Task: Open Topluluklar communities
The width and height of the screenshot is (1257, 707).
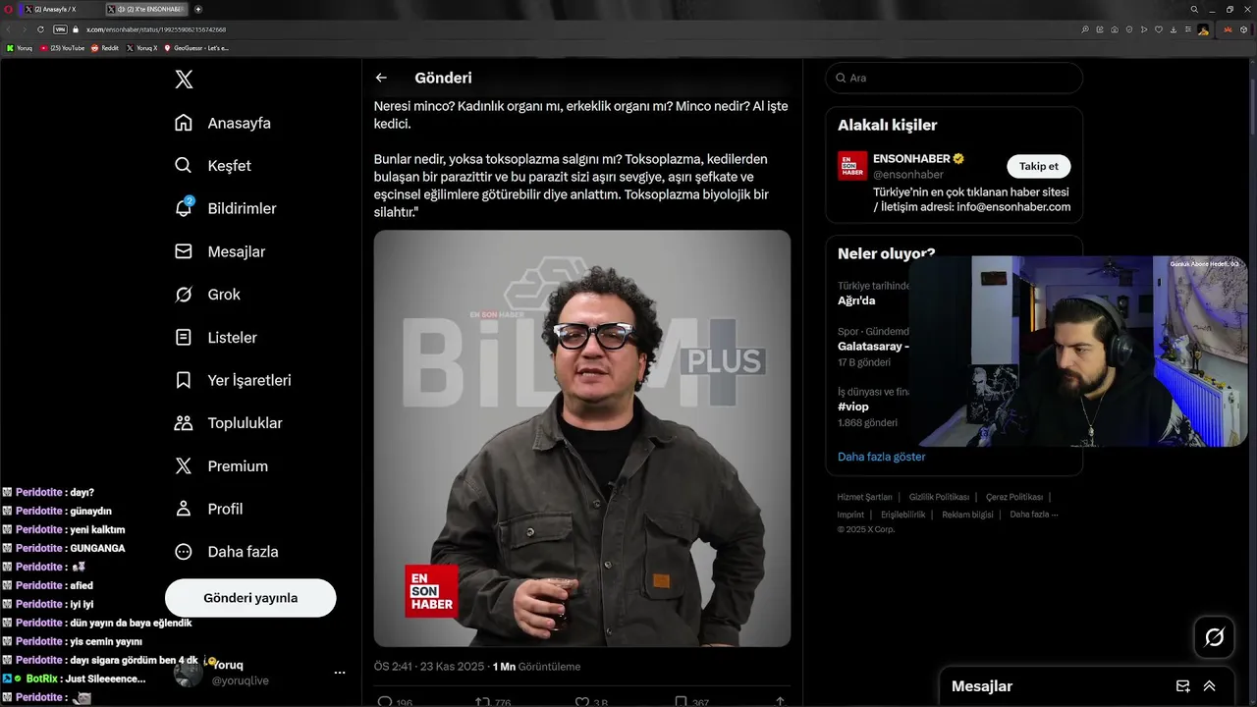Action: tap(228, 423)
